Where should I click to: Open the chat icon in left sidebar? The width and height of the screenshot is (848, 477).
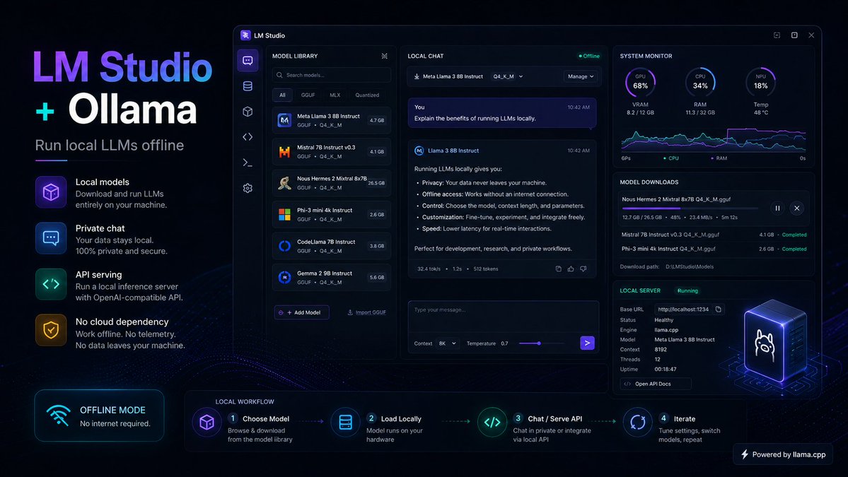coord(248,61)
